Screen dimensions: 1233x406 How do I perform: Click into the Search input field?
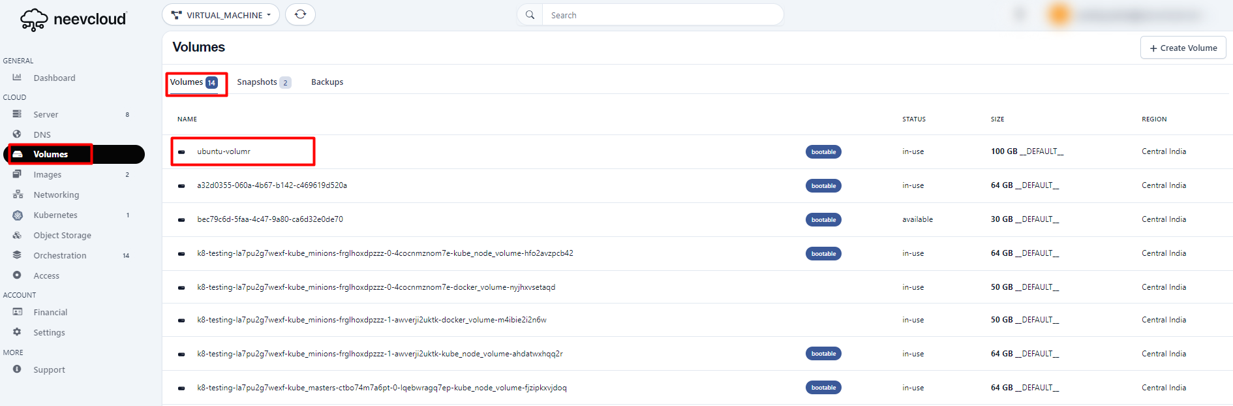(x=662, y=15)
